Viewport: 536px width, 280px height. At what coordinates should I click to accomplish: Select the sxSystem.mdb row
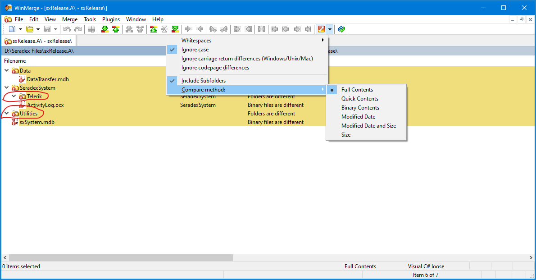point(37,122)
